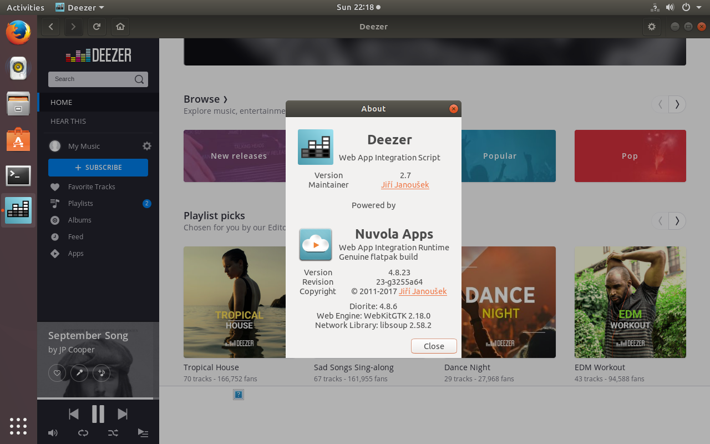Open Activities overview
The height and width of the screenshot is (444, 710).
point(25,8)
